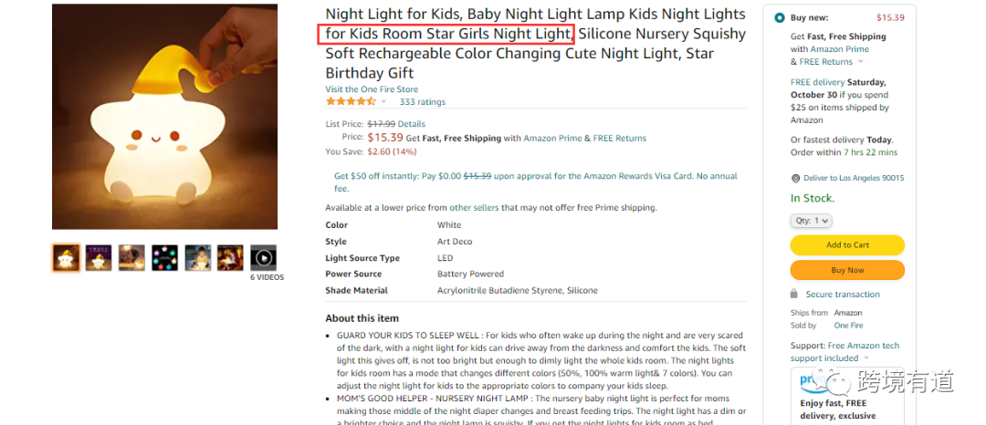Viewport: 986px width, 425px height.
Task: Click the List Price Details link
Action: pyautogui.click(x=411, y=124)
